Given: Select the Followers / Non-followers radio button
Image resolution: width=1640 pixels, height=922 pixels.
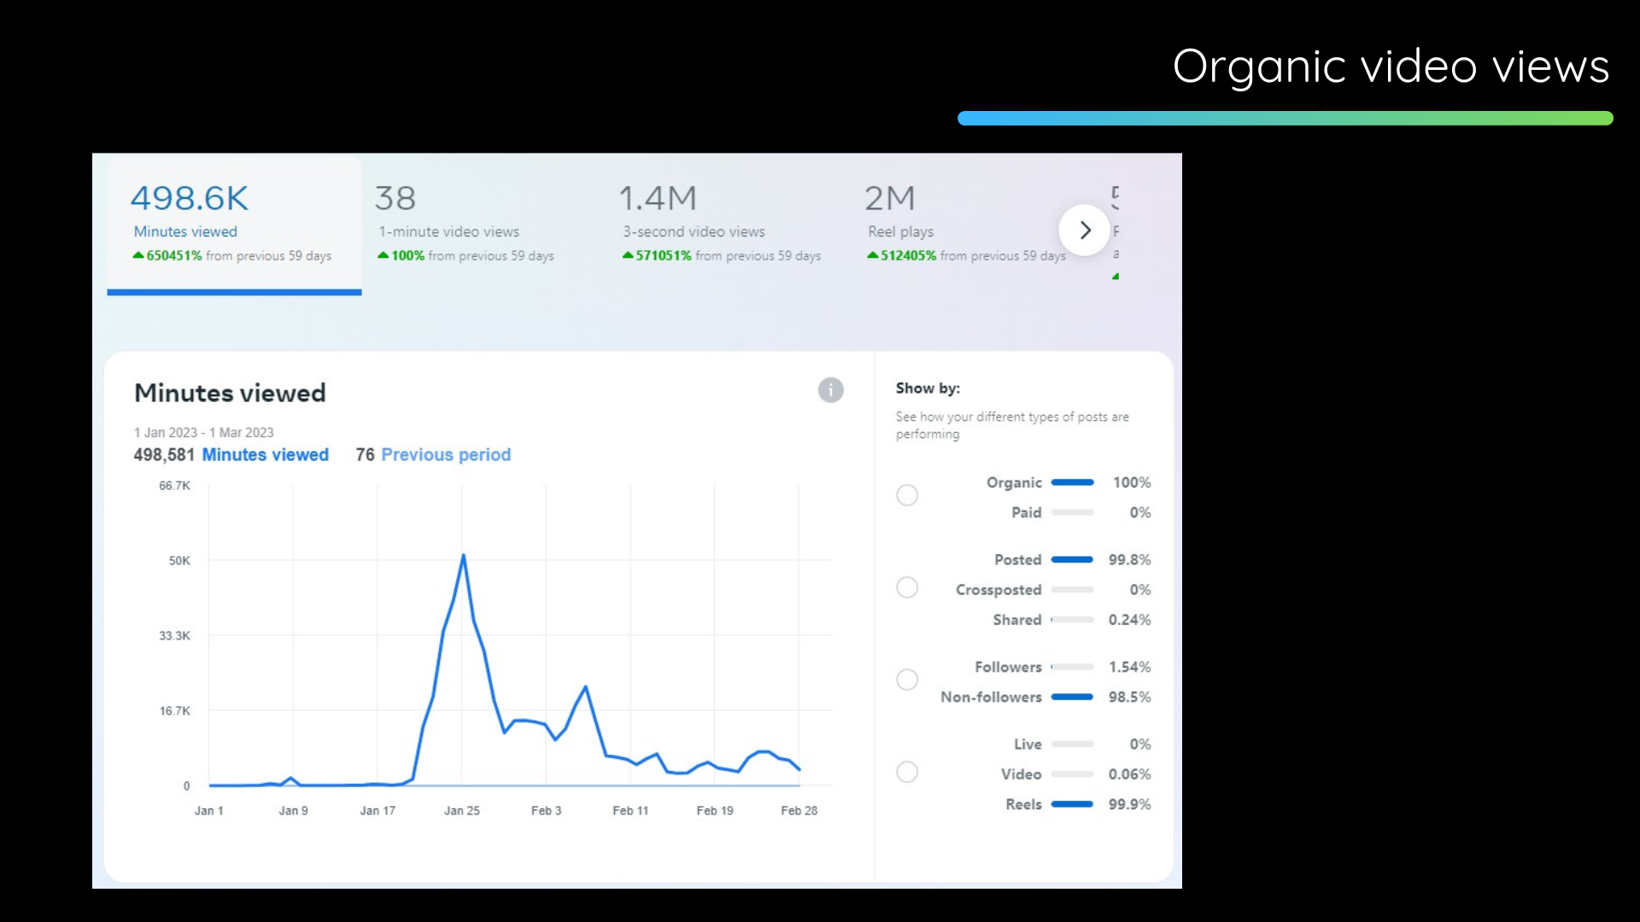Looking at the screenshot, I should click(907, 680).
